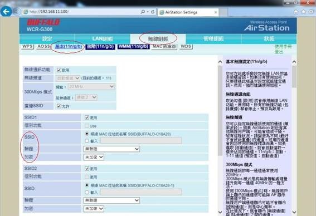
Task: Select SSID1 輸入 radio button
Action: (x=87, y=141)
